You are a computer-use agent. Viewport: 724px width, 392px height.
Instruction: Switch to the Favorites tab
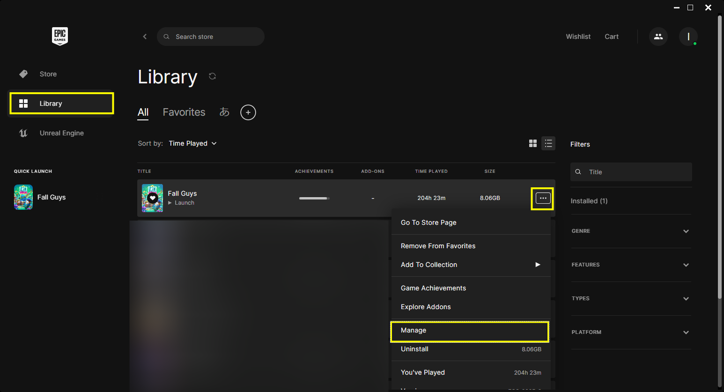184,112
